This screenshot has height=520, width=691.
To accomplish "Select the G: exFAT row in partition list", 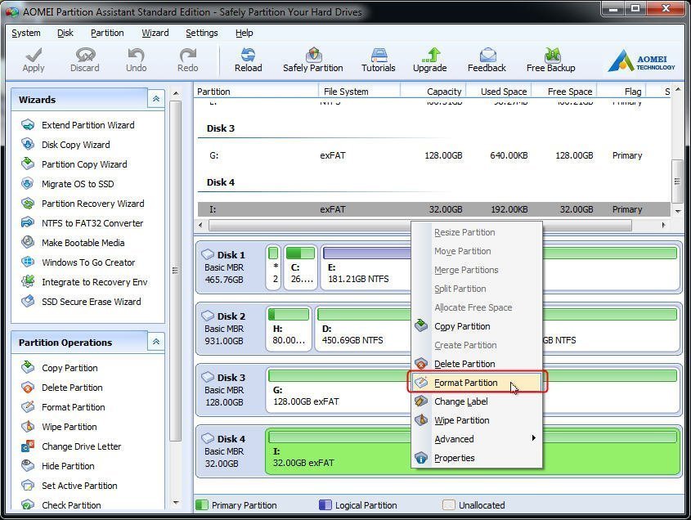I will [x=434, y=155].
